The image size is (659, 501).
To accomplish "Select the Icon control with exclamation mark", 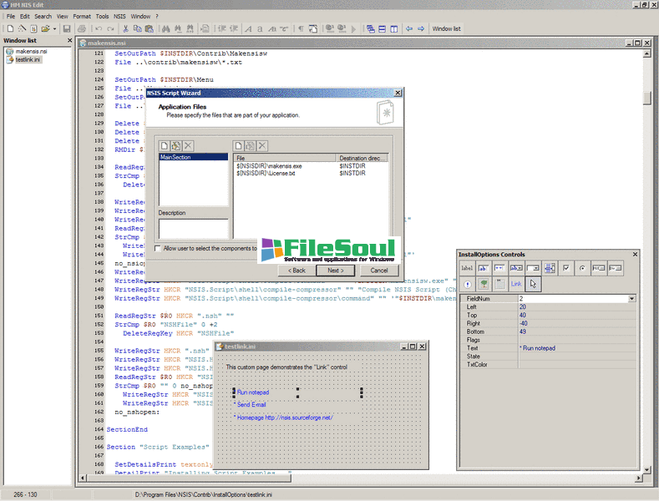I will 467,285.
